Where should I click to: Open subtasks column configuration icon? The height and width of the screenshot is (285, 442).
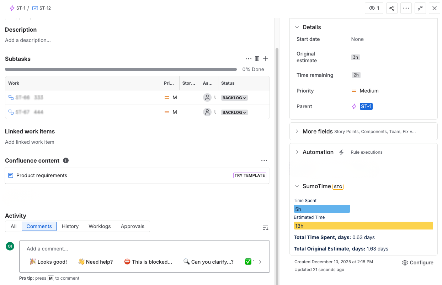pos(257,59)
